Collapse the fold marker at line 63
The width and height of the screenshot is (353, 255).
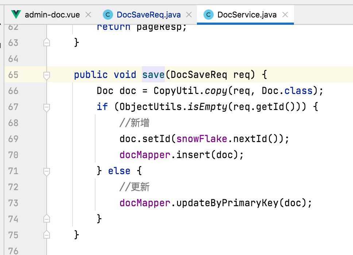click(47, 43)
